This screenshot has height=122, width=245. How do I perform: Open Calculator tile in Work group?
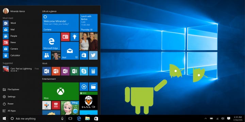93,71
